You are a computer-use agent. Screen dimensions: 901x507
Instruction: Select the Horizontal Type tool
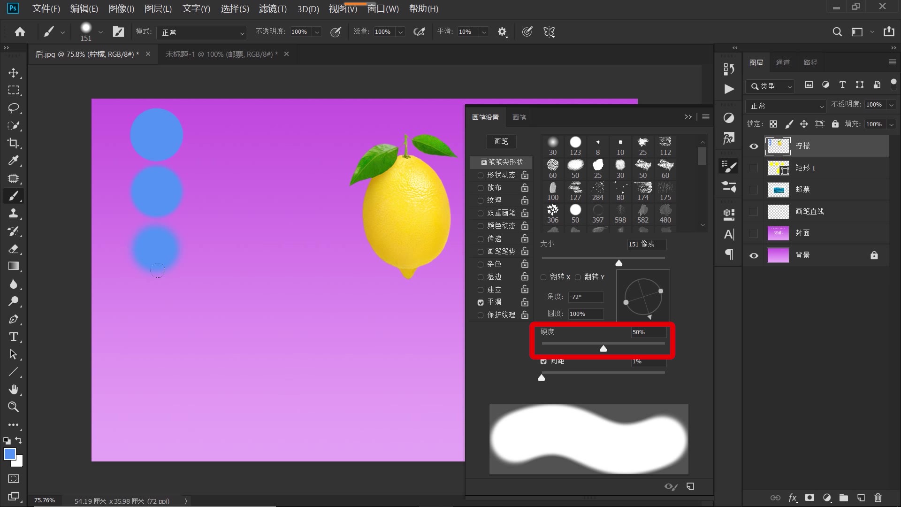[14, 337]
